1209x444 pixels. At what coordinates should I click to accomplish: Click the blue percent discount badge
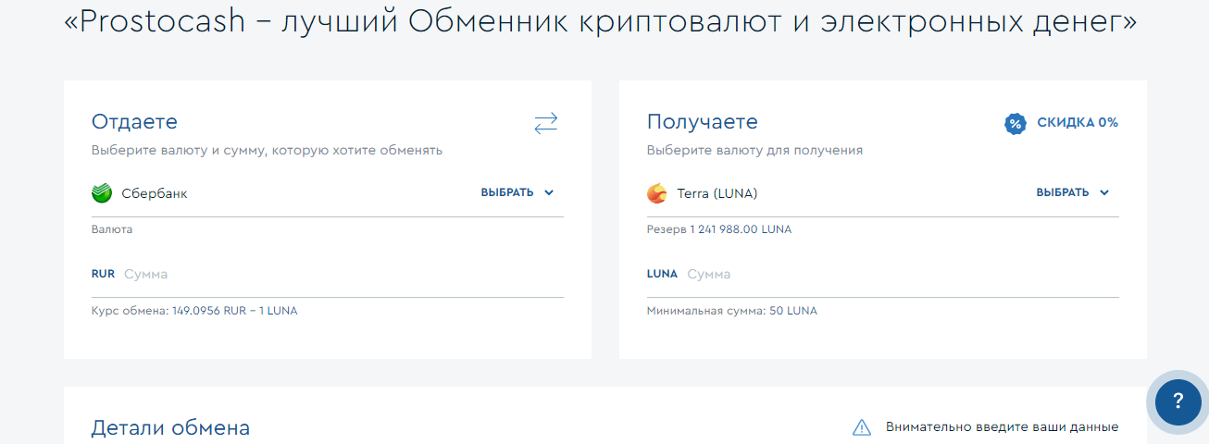[1016, 123]
